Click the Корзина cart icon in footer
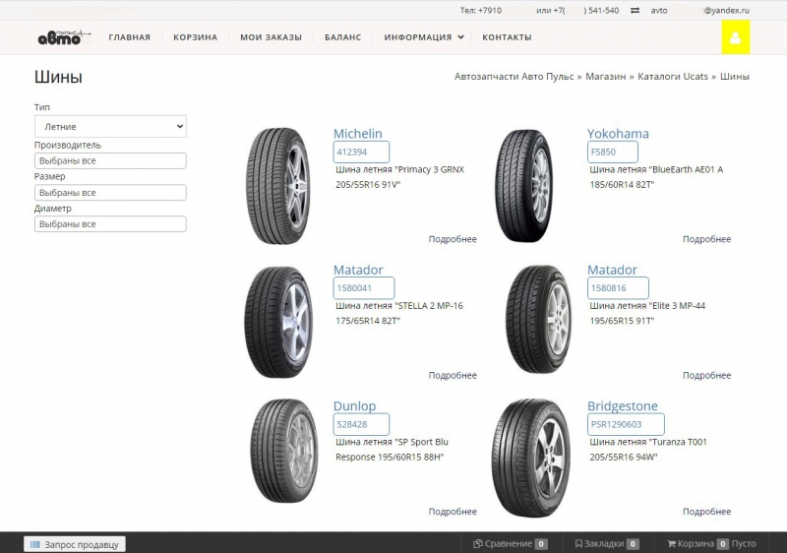 click(x=671, y=543)
